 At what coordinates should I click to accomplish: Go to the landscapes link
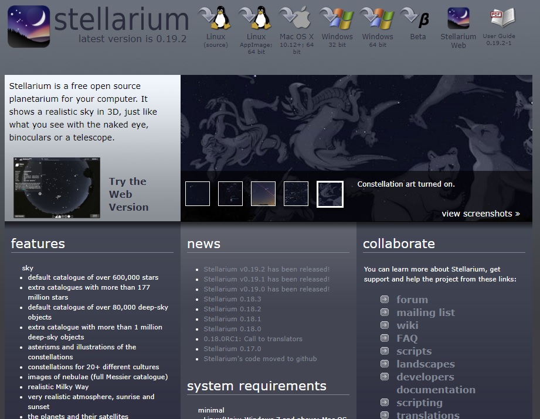(x=426, y=364)
